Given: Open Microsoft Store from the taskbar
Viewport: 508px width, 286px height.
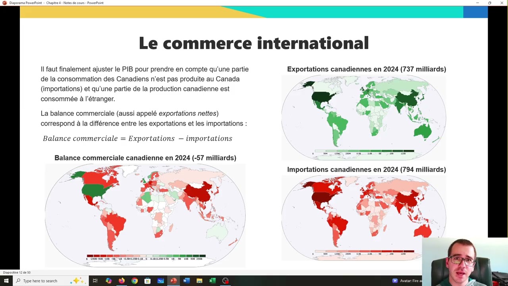Looking at the screenshot, I should click(147, 281).
